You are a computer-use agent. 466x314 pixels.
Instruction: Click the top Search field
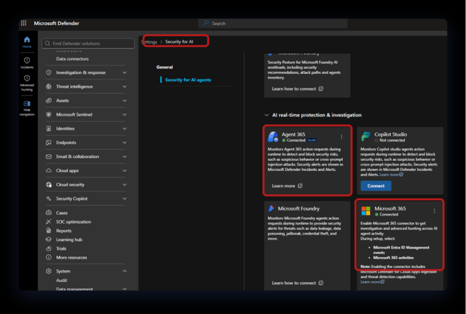273,23
